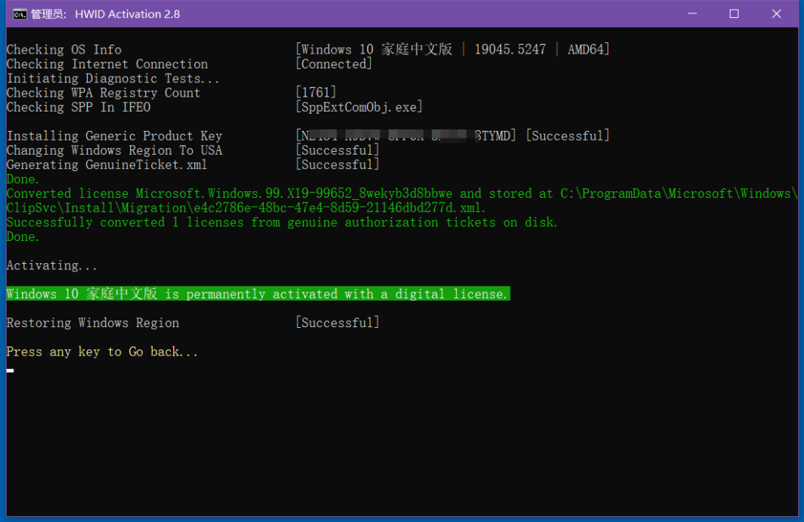The height and width of the screenshot is (522, 804).
Task: Click the Press any key to Go back prompt
Action: coord(102,352)
